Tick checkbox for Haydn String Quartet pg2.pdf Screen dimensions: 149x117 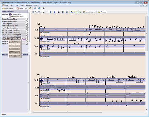click(26, 37)
